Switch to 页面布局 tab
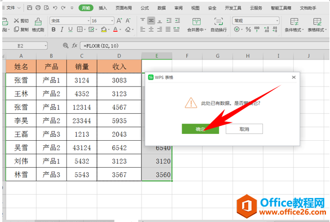This screenshot has width=330, height=222. click(124, 8)
